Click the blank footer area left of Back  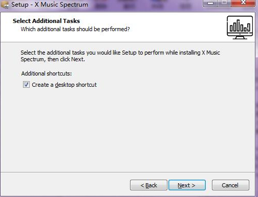point(65,185)
